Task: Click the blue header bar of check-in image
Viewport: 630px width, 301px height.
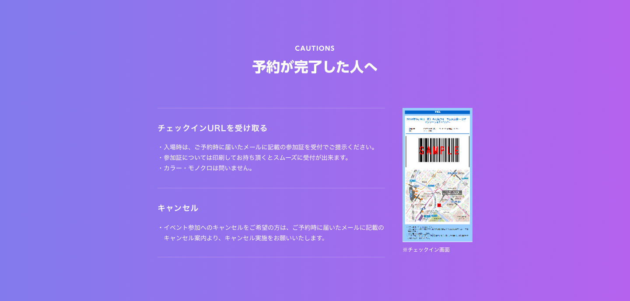Action: 437,112
